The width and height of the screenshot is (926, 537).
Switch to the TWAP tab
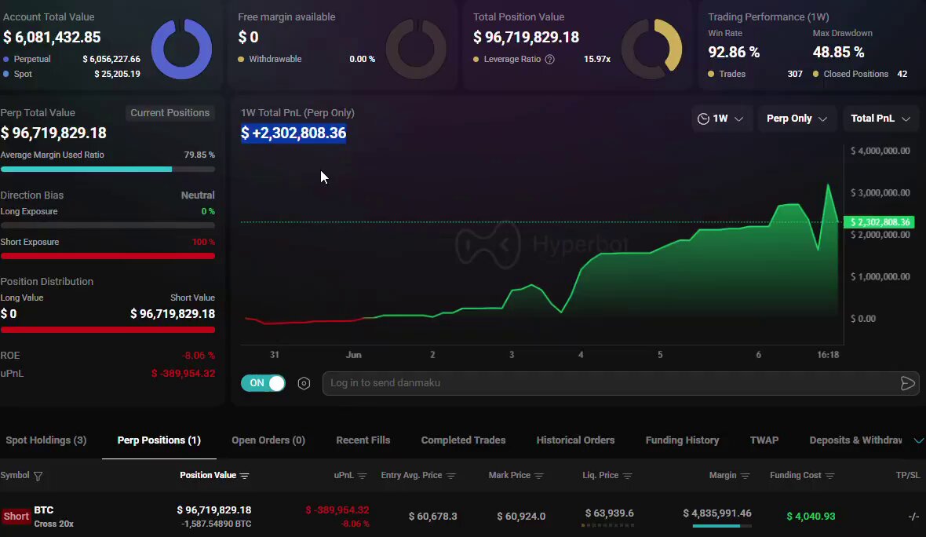[764, 440]
